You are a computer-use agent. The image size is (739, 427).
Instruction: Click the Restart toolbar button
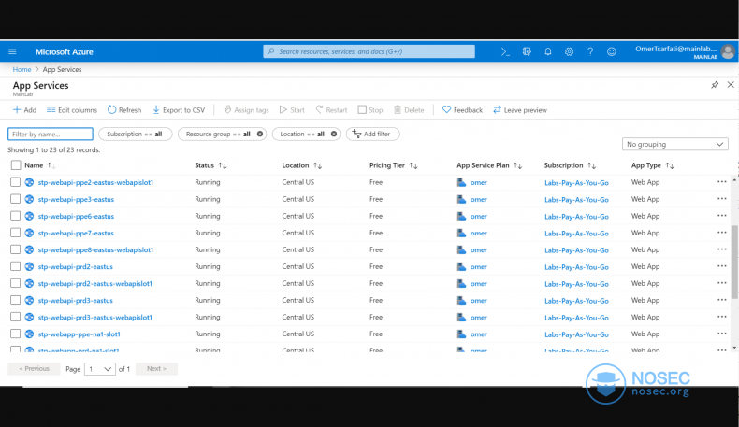pyautogui.click(x=331, y=110)
